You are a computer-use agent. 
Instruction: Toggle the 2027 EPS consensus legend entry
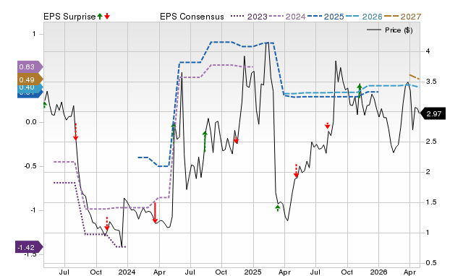pyautogui.click(x=402, y=17)
